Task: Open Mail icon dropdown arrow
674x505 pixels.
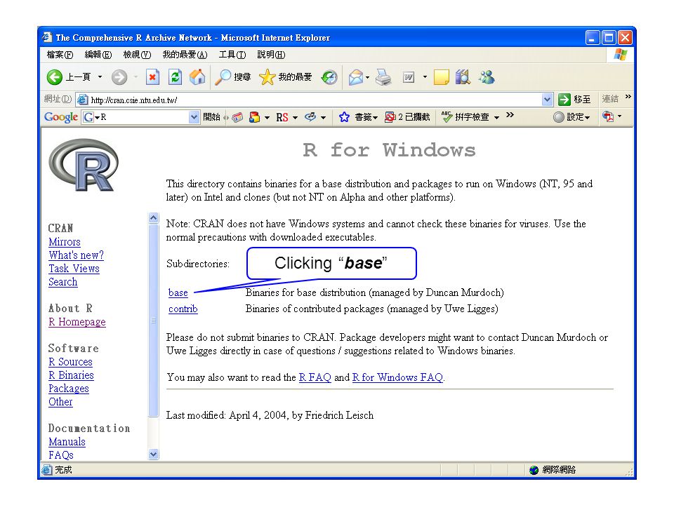Action: (x=367, y=77)
